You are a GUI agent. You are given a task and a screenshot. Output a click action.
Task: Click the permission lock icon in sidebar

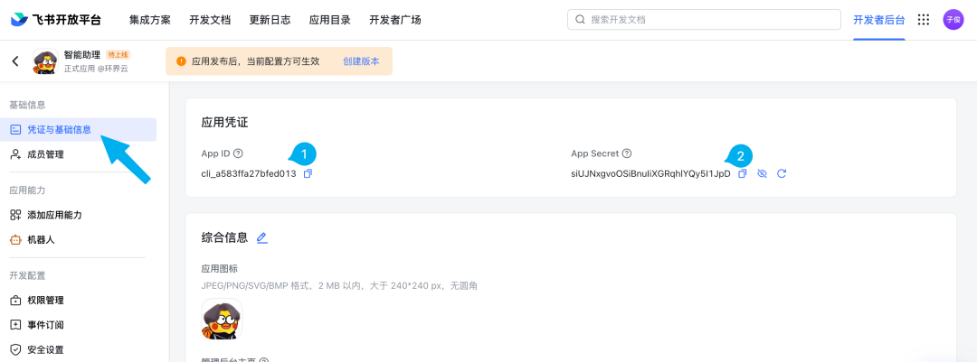click(16, 301)
